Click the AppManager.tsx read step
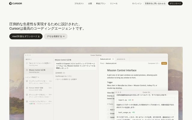The width and height of the screenshot is (192, 120). (64, 76)
